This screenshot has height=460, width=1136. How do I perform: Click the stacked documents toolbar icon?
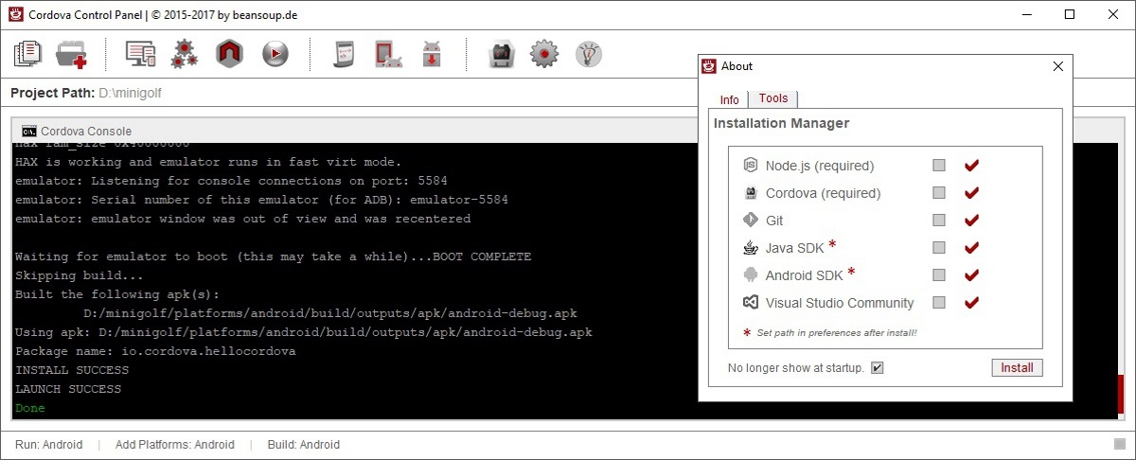28,54
